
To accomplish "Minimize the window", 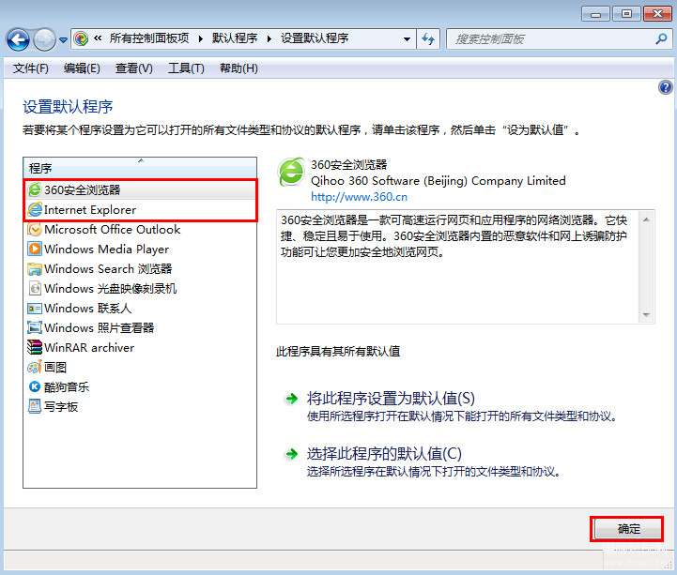I will pos(595,14).
